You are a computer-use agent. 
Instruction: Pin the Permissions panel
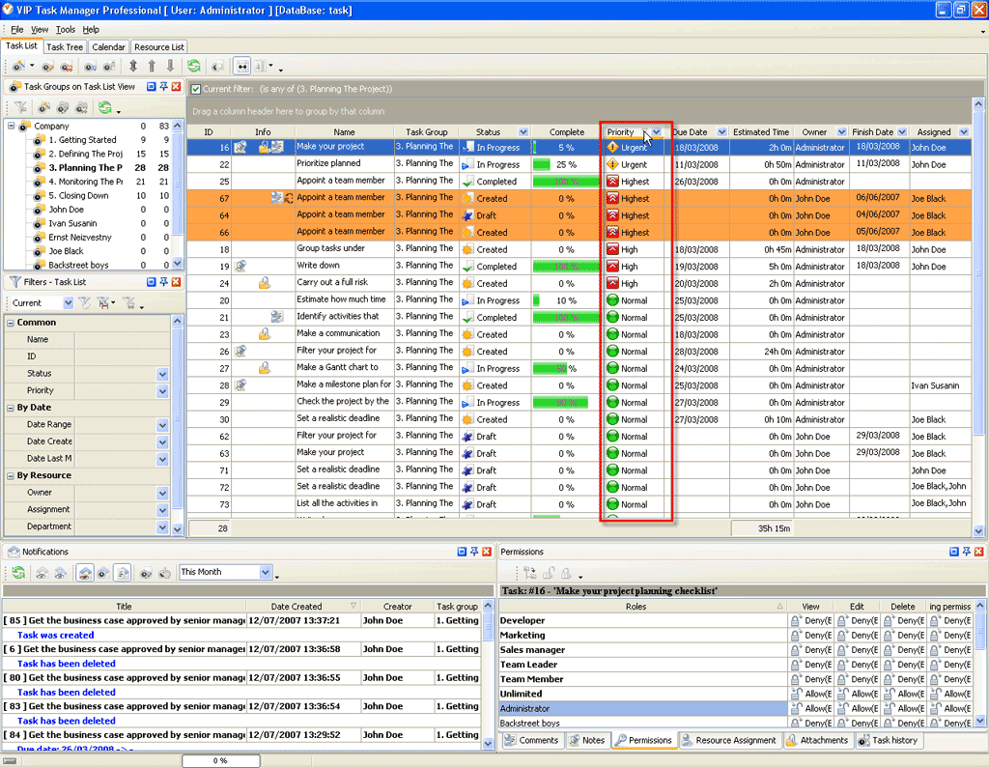966,552
